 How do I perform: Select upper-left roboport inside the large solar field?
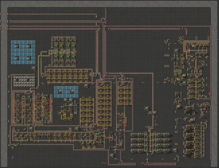16,46
